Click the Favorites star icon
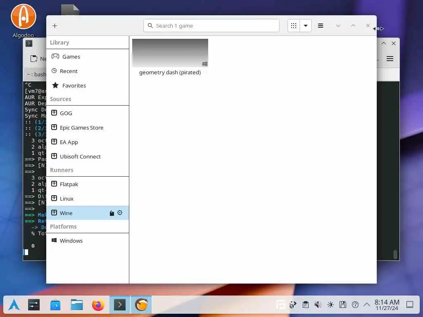 click(x=55, y=85)
